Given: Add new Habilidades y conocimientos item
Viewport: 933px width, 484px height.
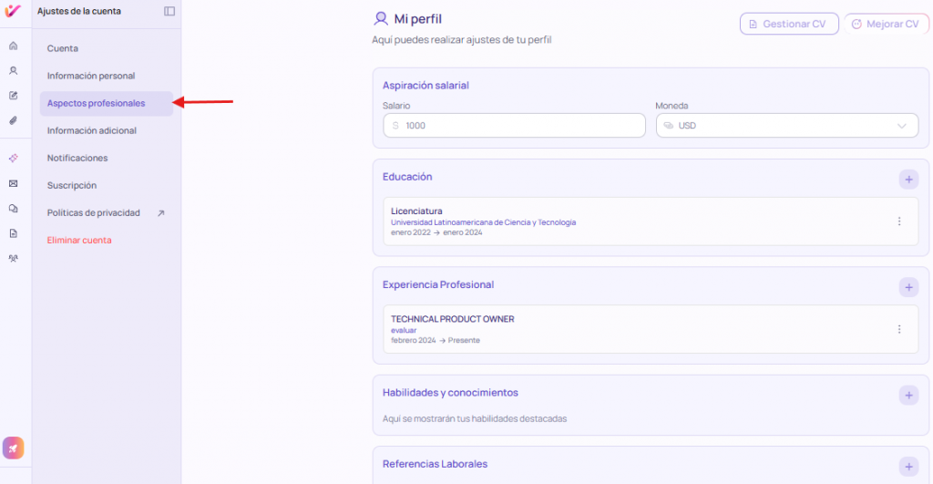Looking at the screenshot, I should pyautogui.click(x=908, y=395).
